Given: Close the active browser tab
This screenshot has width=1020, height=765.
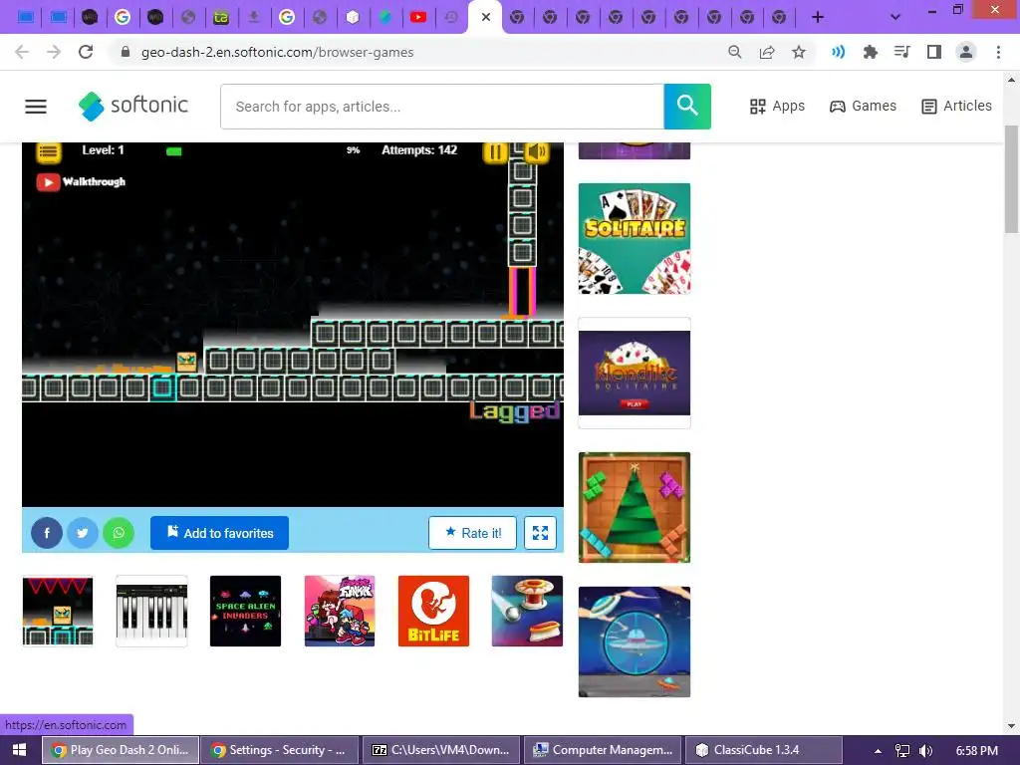Looking at the screenshot, I should click(485, 18).
